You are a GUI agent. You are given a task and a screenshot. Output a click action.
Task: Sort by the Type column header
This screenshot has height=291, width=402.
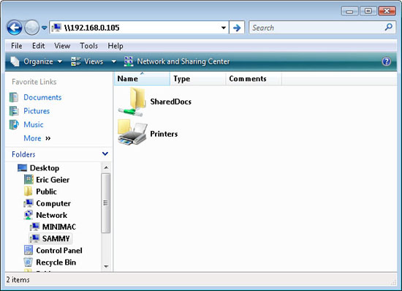click(197, 79)
